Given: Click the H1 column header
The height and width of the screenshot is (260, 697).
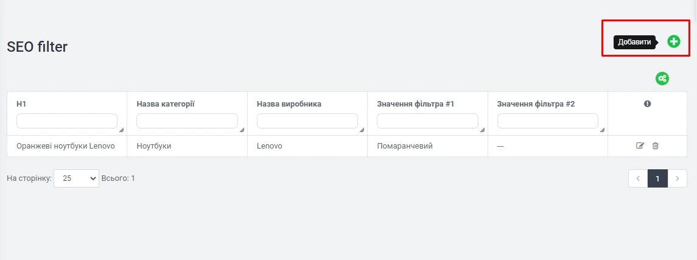Looking at the screenshot, I should click(x=21, y=104).
